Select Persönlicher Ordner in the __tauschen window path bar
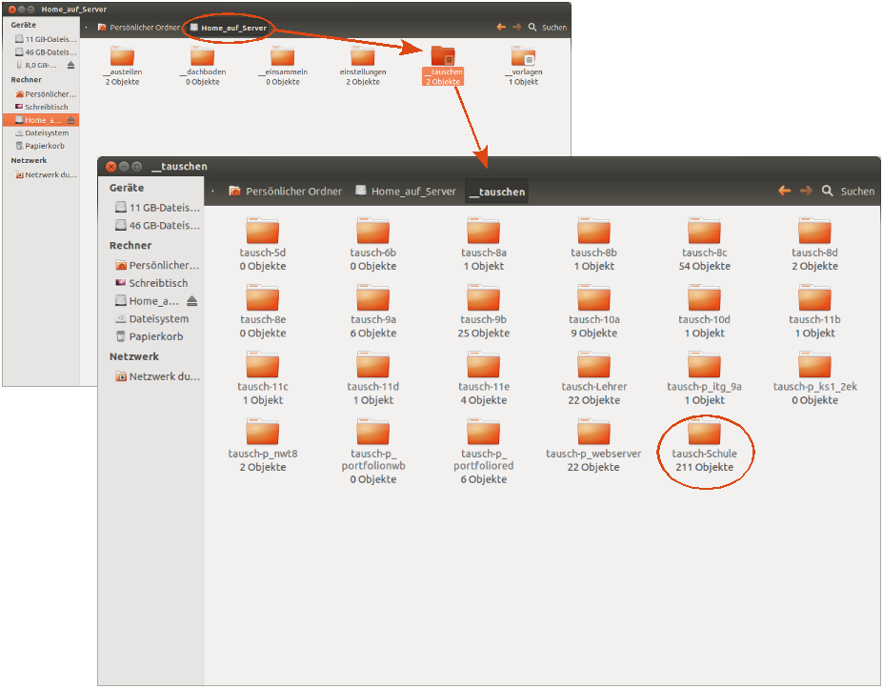This screenshot has width=883, height=689. coord(284,191)
